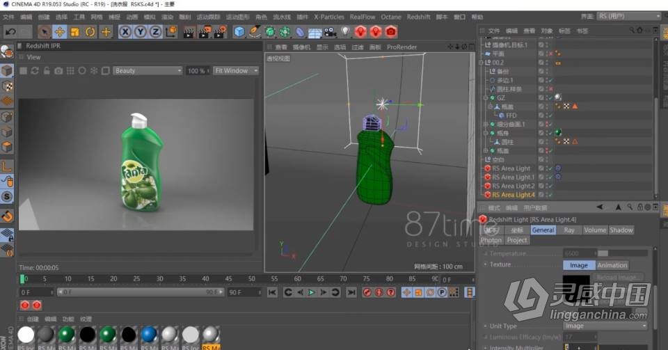Switch to the Volume tab
This screenshot has width=668, height=350.
click(595, 230)
